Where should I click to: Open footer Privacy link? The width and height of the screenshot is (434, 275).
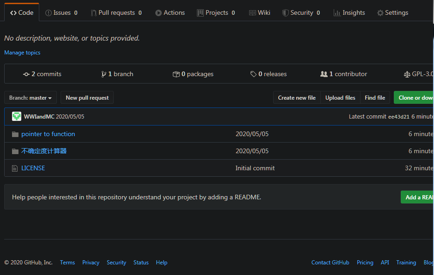[91, 263]
